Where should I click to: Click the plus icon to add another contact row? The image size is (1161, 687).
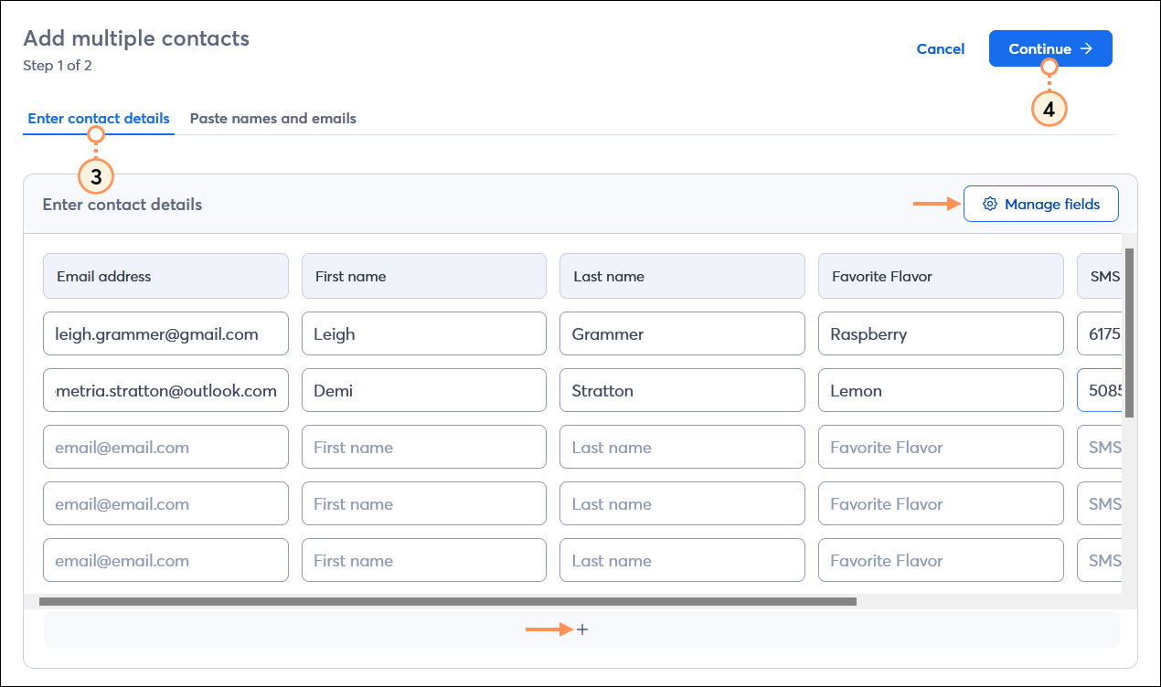tap(582, 629)
